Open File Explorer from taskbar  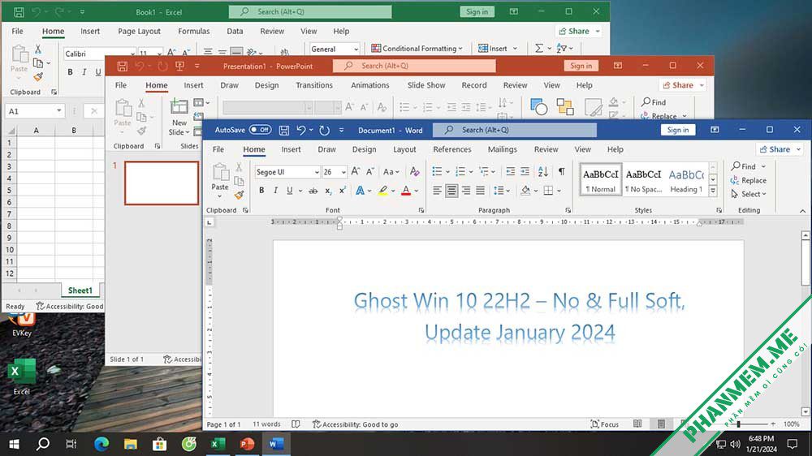point(131,444)
